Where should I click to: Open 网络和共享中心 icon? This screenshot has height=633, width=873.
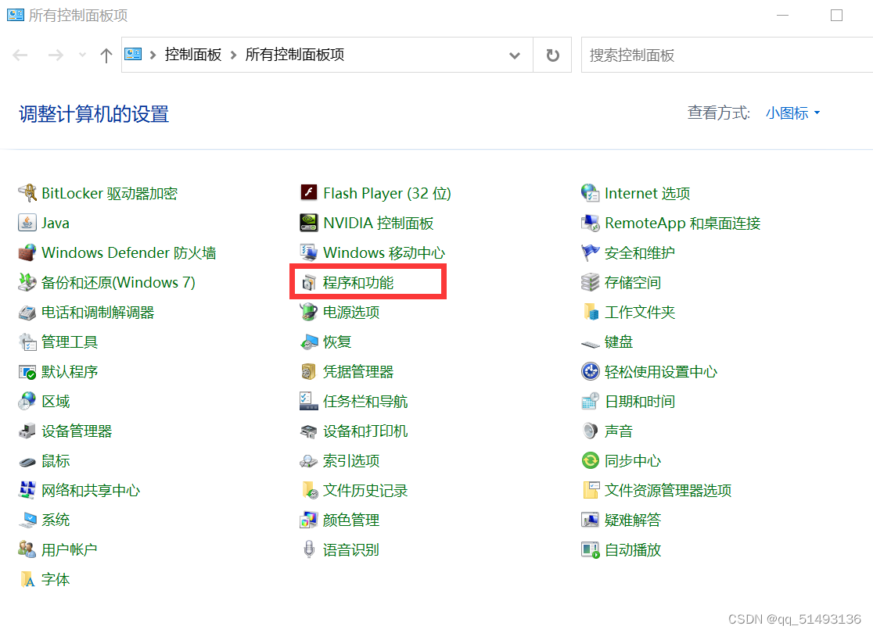[27, 490]
